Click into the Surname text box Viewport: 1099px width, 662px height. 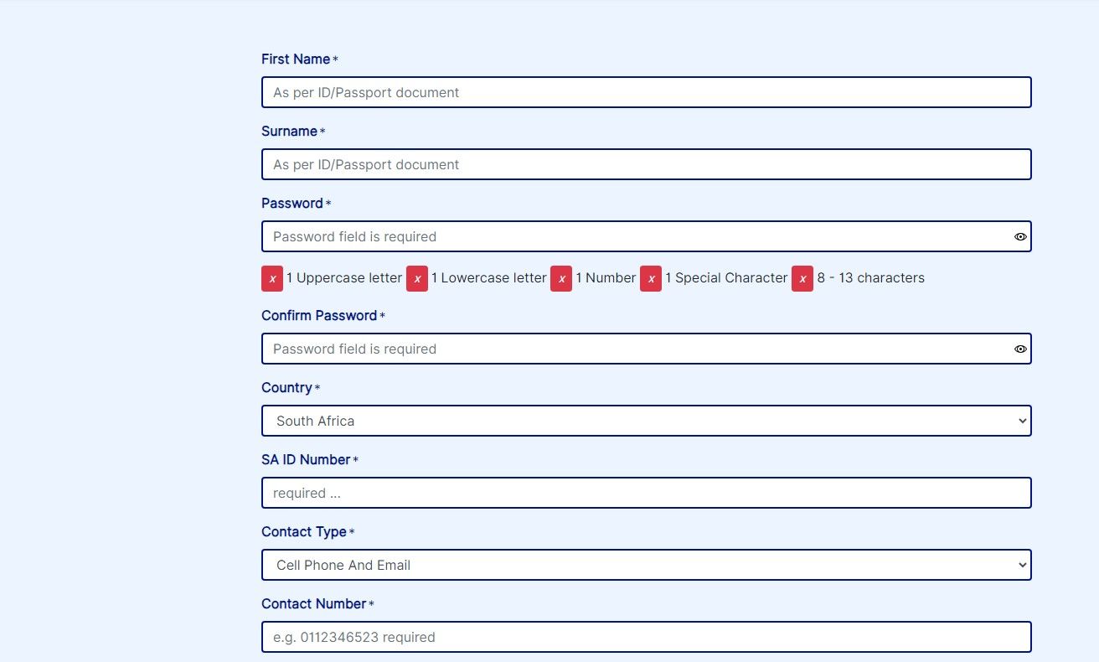tap(646, 164)
